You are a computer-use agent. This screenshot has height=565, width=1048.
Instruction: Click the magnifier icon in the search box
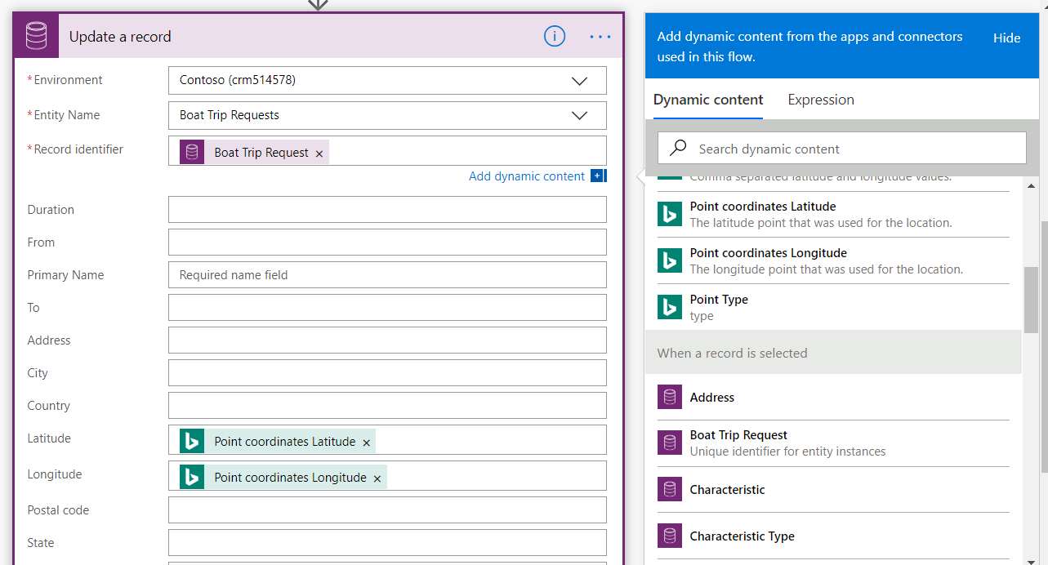coord(678,149)
